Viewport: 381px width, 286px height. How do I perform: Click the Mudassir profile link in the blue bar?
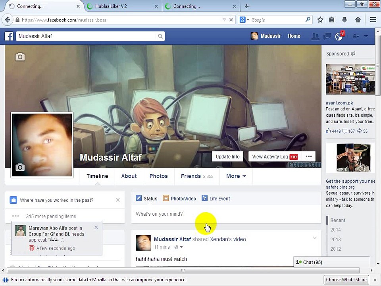click(266, 36)
